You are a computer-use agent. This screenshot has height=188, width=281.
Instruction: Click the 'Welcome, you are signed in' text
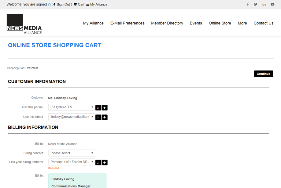click(29, 4)
